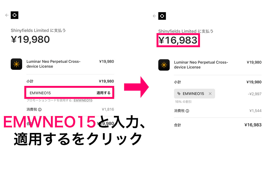The image size is (268, 178).
Task: Open the EMWNEO15 promotion code link
Action: pyautogui.click(x=83, y=100)
